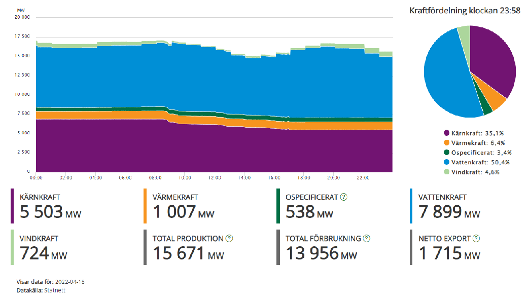Open the Netto Export info icon
This screenshot has width=529, height=300.
pyautogui.click(x=476, y=238)
